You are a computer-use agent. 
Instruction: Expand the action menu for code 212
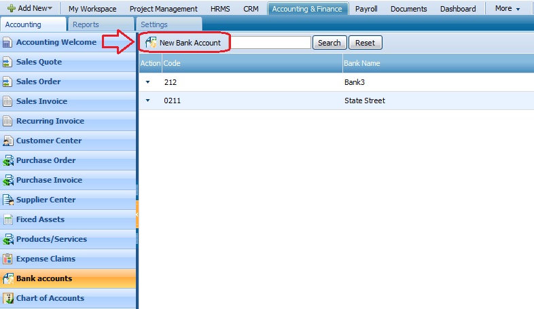coord(148,82)
